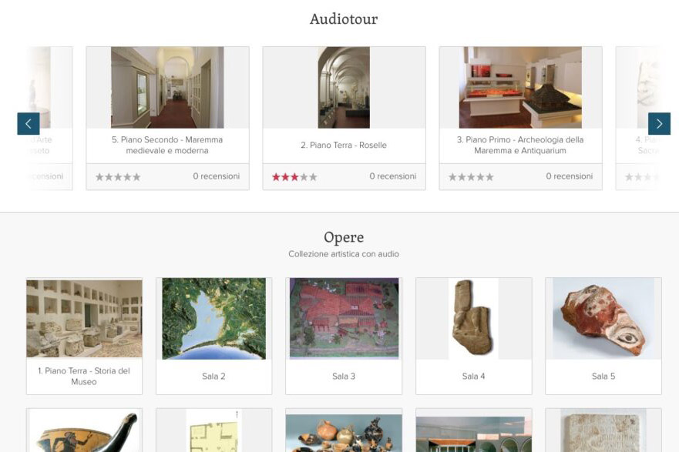
Task: Open the architectural arches model artwork
Action: pyautogui.click(x=473, y=434)
